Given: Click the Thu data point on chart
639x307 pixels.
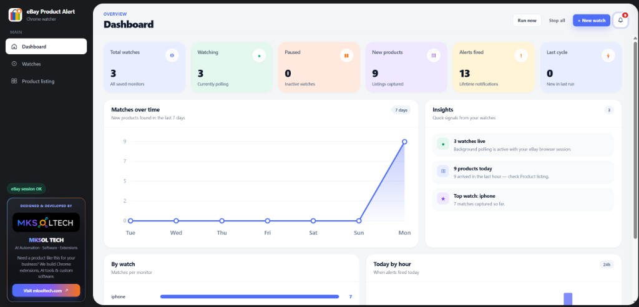Looking at the screenshot, I should (x=222, y=220).
